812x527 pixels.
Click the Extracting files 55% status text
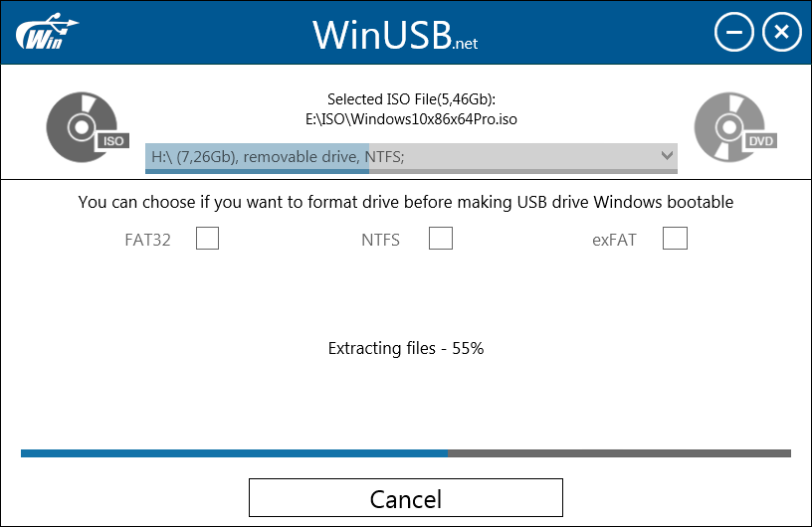[x=405, y=348]
